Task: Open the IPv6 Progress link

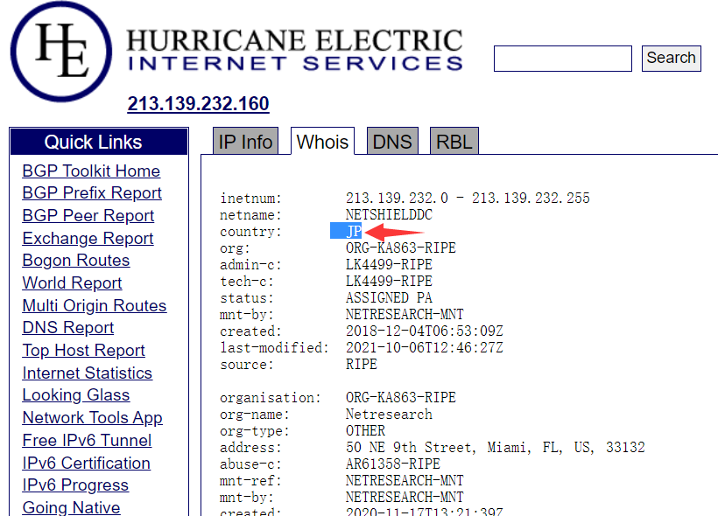Action: 75,485
